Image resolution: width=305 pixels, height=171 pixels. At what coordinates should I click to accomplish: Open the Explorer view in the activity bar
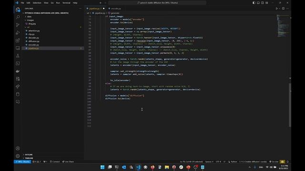[18, 9]
